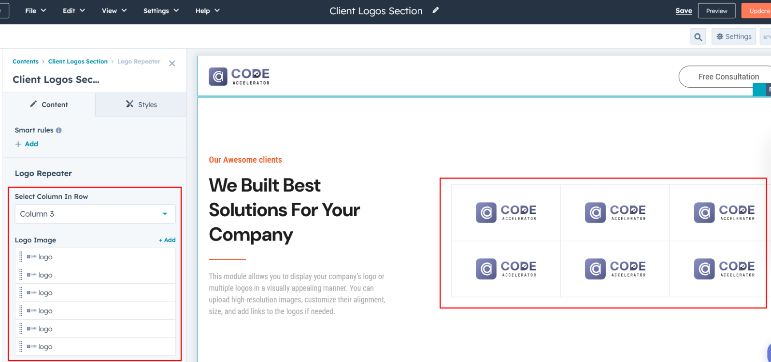Click the Save link
The width and height of the screenshot is (771, 362).
[683, 11]
